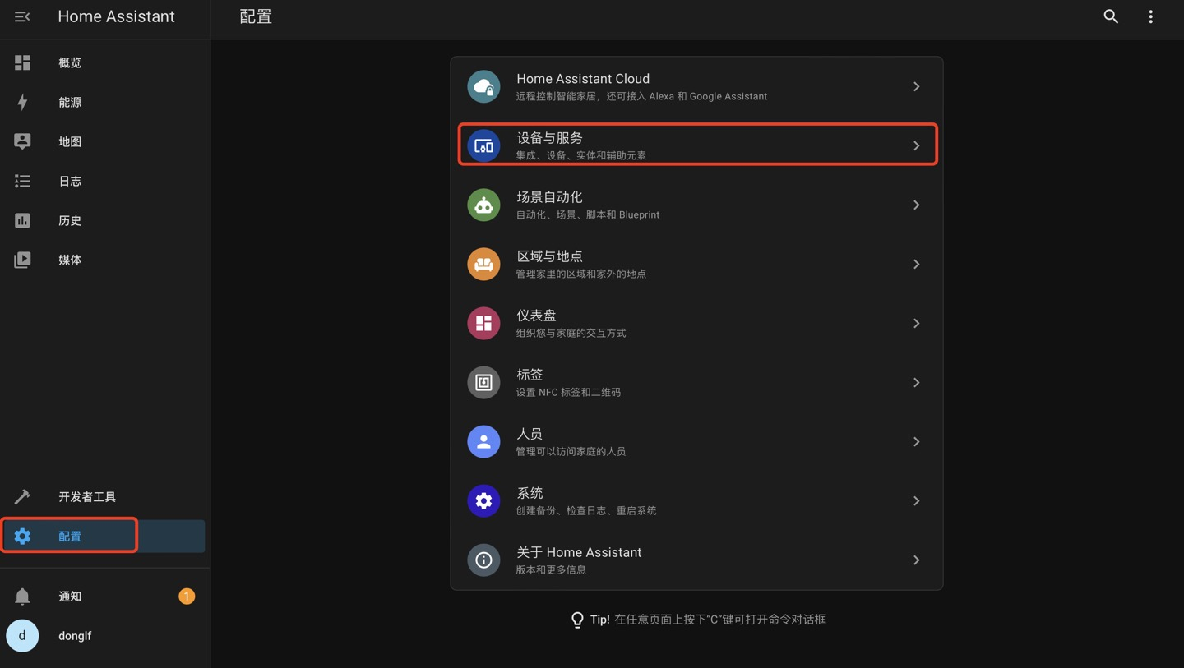Open the 历史 sidebar item
The width and height of the screenshot is (1184, 668).
70,220
